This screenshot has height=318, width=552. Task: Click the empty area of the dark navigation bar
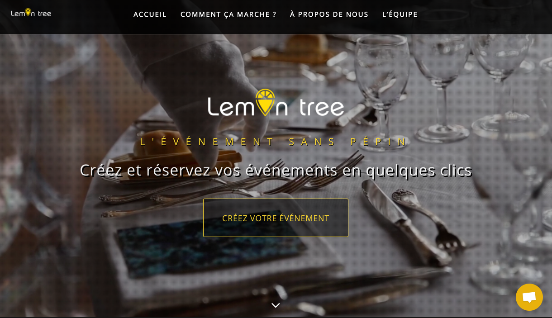(x=484, y=16)
